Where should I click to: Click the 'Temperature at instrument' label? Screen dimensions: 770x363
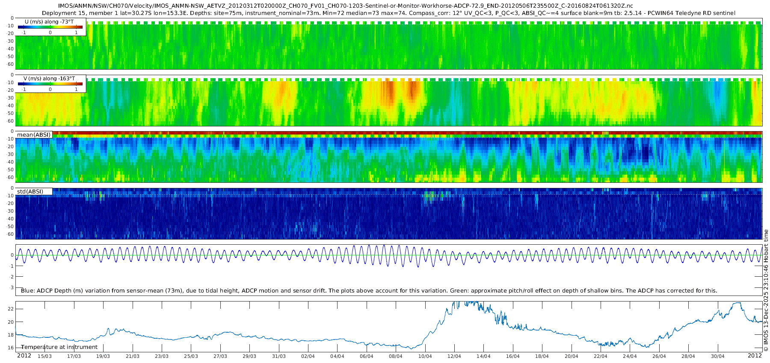pos(59,347)
